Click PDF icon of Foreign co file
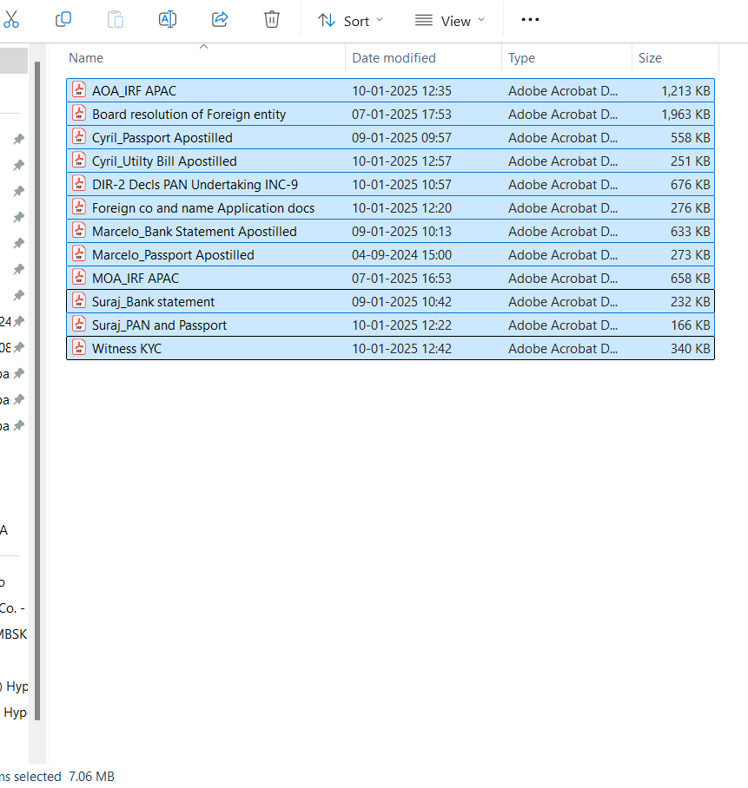This screenshot has width=748, height=788. coord(79,207)
